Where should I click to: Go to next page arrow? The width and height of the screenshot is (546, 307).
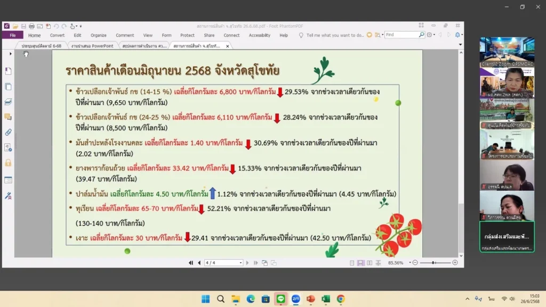coord(247,263)
